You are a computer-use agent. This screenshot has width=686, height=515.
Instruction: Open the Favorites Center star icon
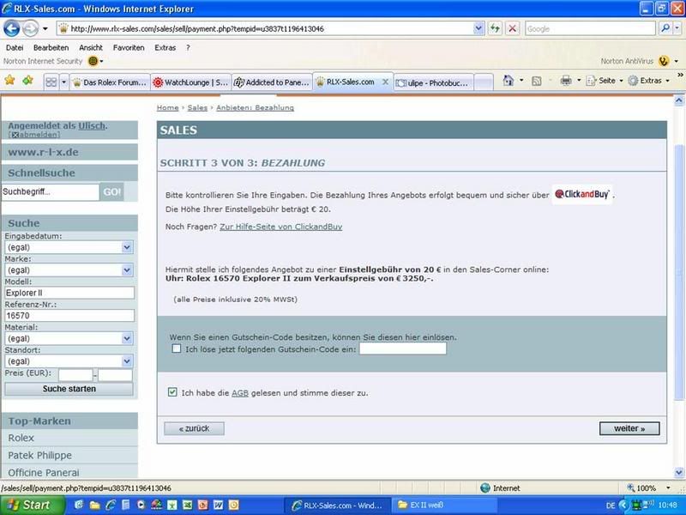pyautogui.click(x=9, y=81)
